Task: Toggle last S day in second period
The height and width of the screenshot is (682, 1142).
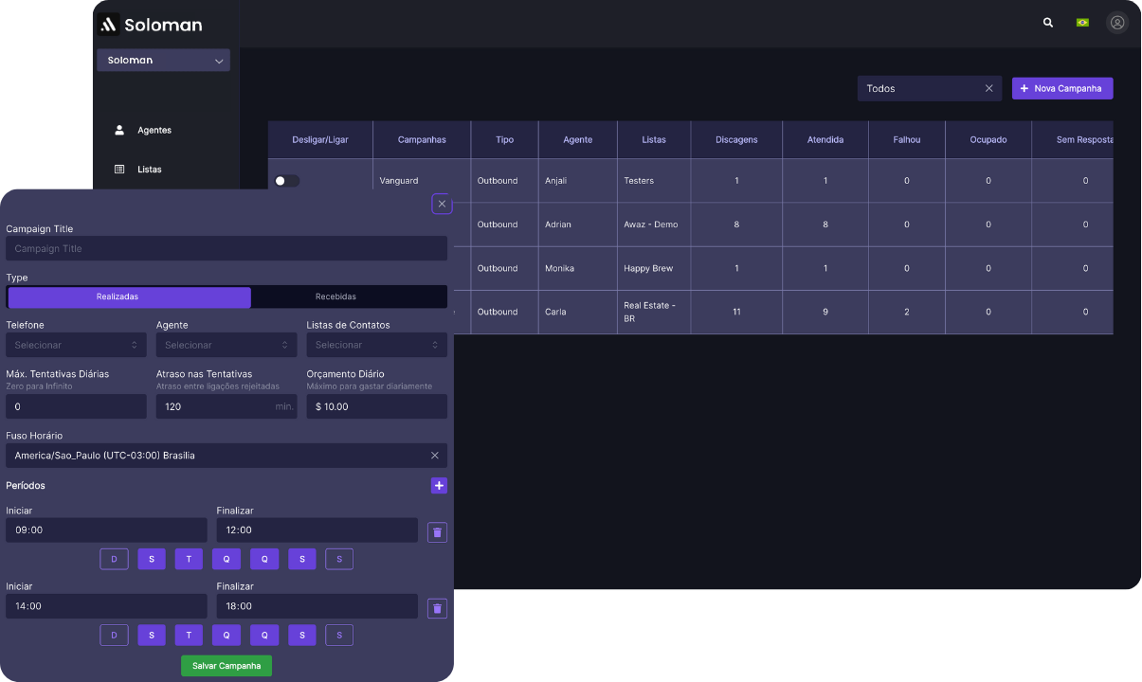Action: [339, 636]
